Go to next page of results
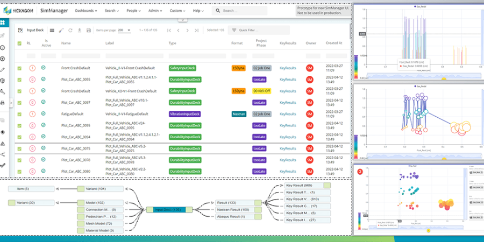Viewport: 484px width, 242px height. (187, 30)
